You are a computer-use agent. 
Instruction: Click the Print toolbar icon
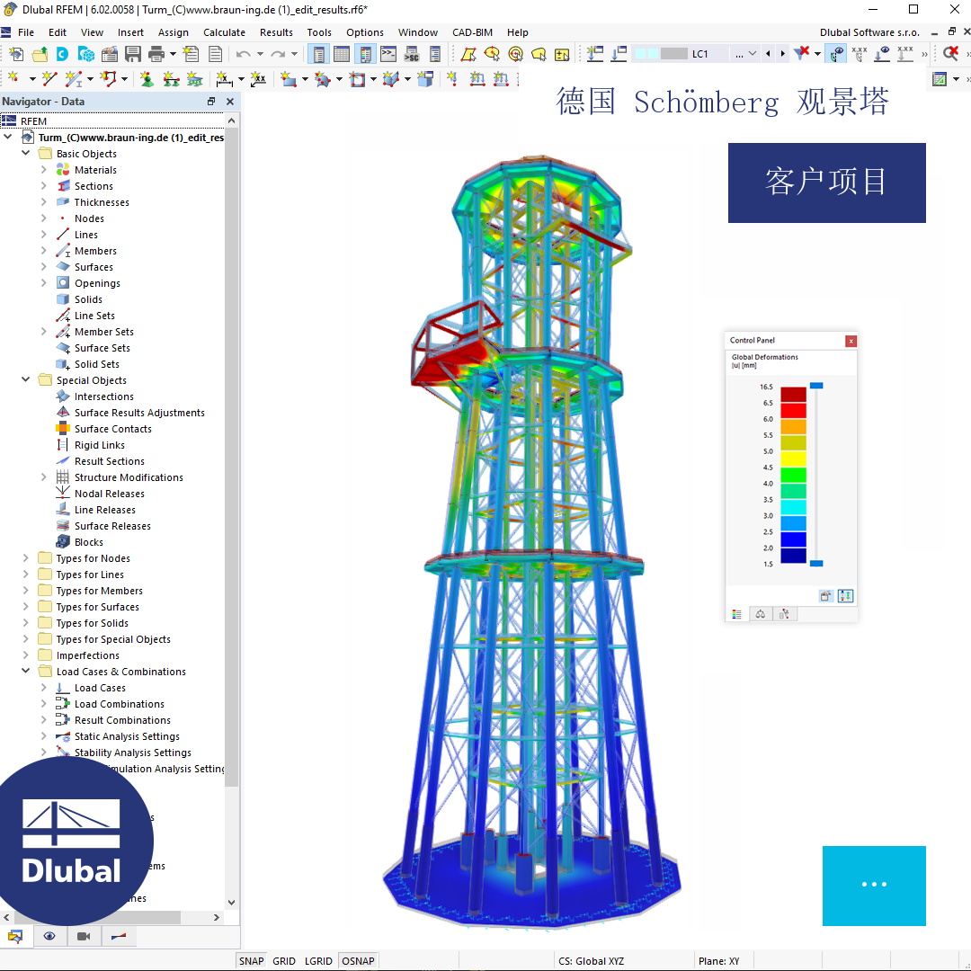click(156, 55)
